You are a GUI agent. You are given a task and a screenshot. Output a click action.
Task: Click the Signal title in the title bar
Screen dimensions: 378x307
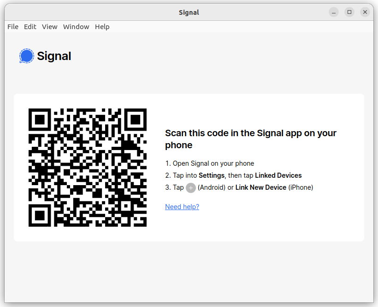(x=189, y=12)
